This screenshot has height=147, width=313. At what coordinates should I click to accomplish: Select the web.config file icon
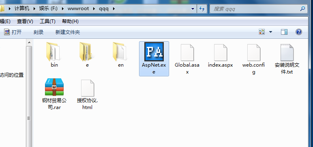[254, 52]
